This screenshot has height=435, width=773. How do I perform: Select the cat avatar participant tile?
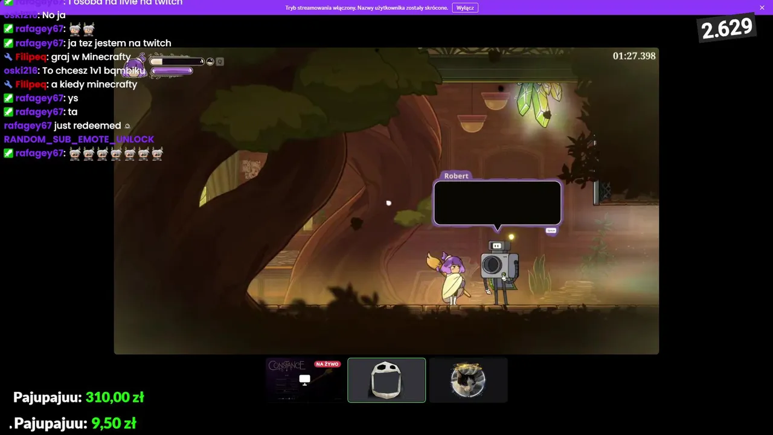click(468, 380)
